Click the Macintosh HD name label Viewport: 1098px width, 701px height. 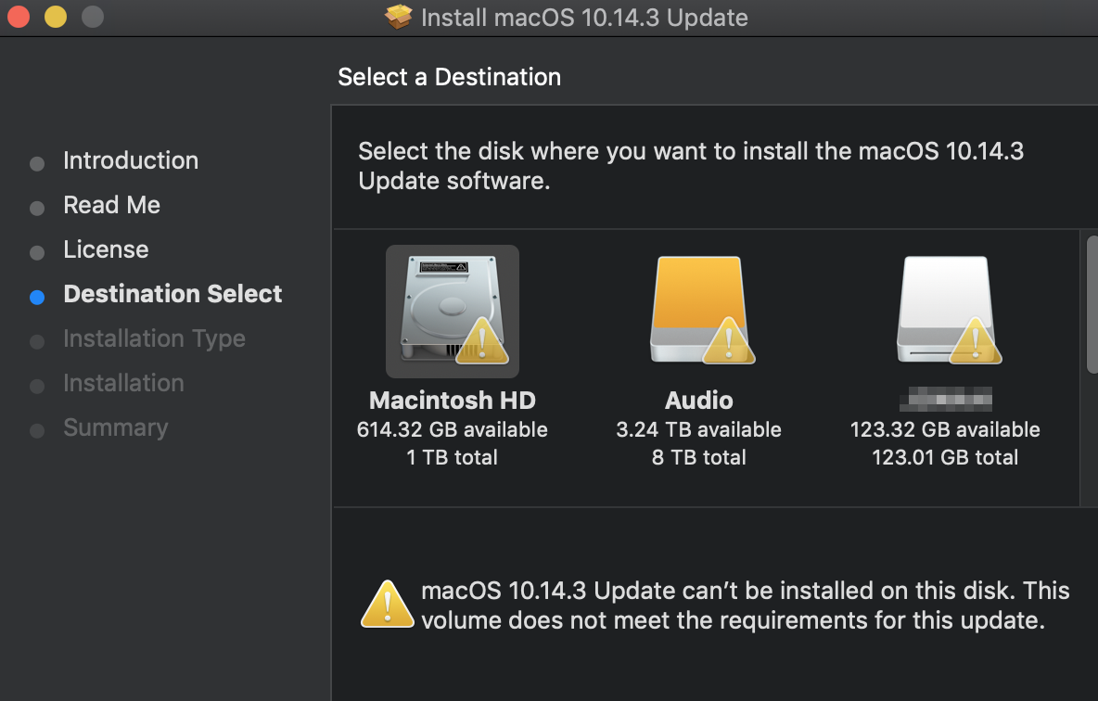453,401
